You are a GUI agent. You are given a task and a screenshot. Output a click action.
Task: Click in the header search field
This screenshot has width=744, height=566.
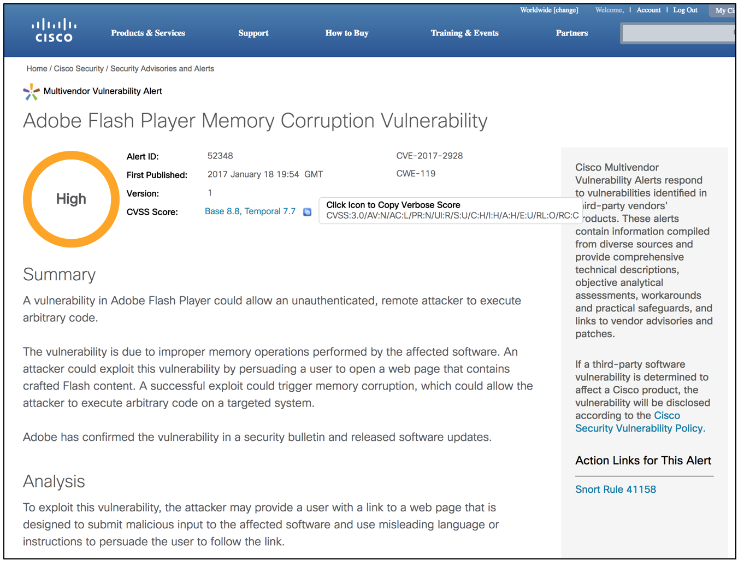click(677, 34)
